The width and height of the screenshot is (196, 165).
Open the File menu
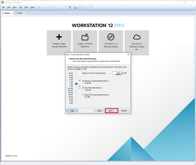point(3,7)
